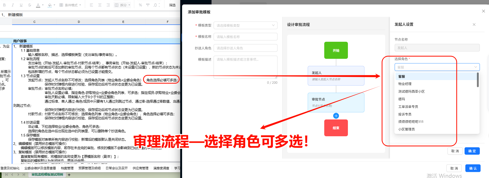The image size is (489, 178).
Task: Open 抄送人角色 CC role selector
Action: point(245,48)
